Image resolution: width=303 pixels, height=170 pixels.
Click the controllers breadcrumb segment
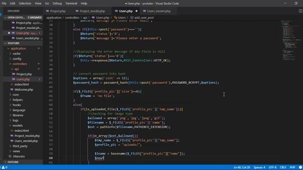pyautogui.click(x=72, y=17)
